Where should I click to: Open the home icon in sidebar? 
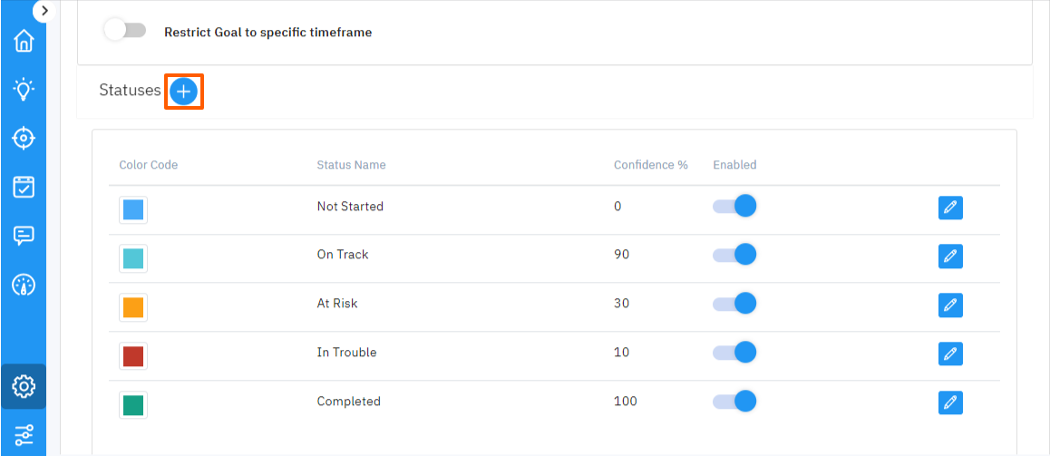point(24,42)
